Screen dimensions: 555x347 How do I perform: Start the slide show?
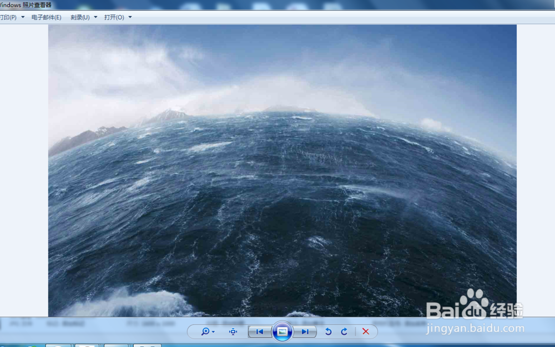(282, 331)
